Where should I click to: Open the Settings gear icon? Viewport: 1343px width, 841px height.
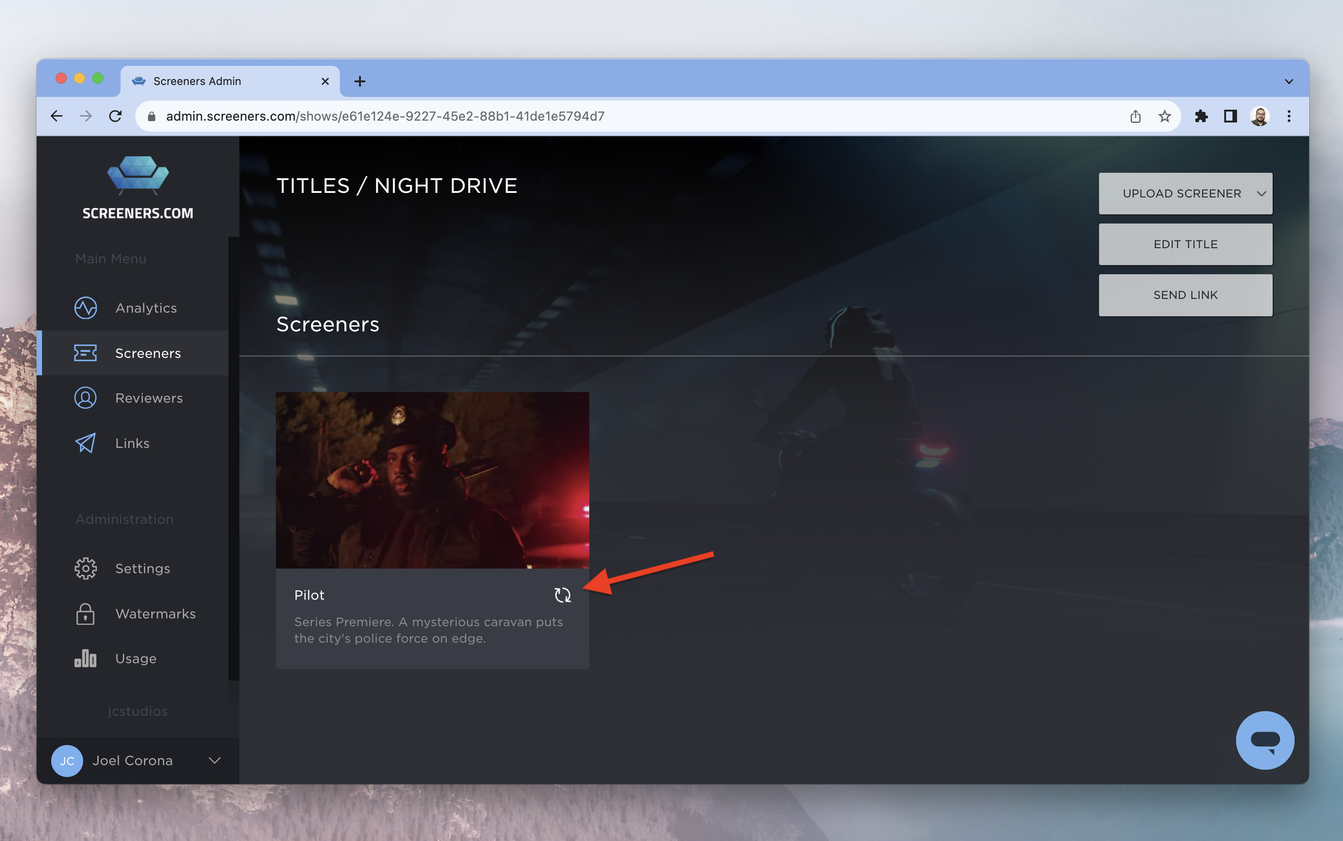point(85,568)
